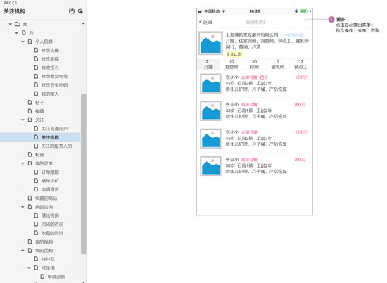Click the blue details link beside company name

pos(293,35)
